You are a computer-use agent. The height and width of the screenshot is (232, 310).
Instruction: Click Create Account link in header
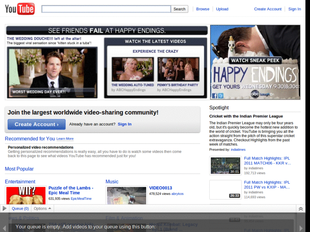pyautogui.click(x=268, y=9)
